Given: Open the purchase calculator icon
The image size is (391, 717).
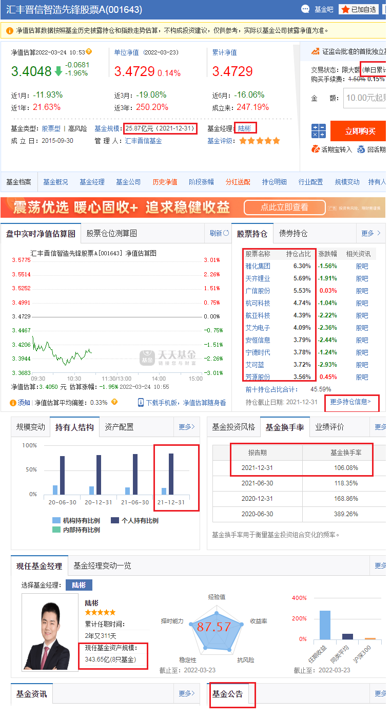Looking at the screenshot, I should tap(319, 131).
